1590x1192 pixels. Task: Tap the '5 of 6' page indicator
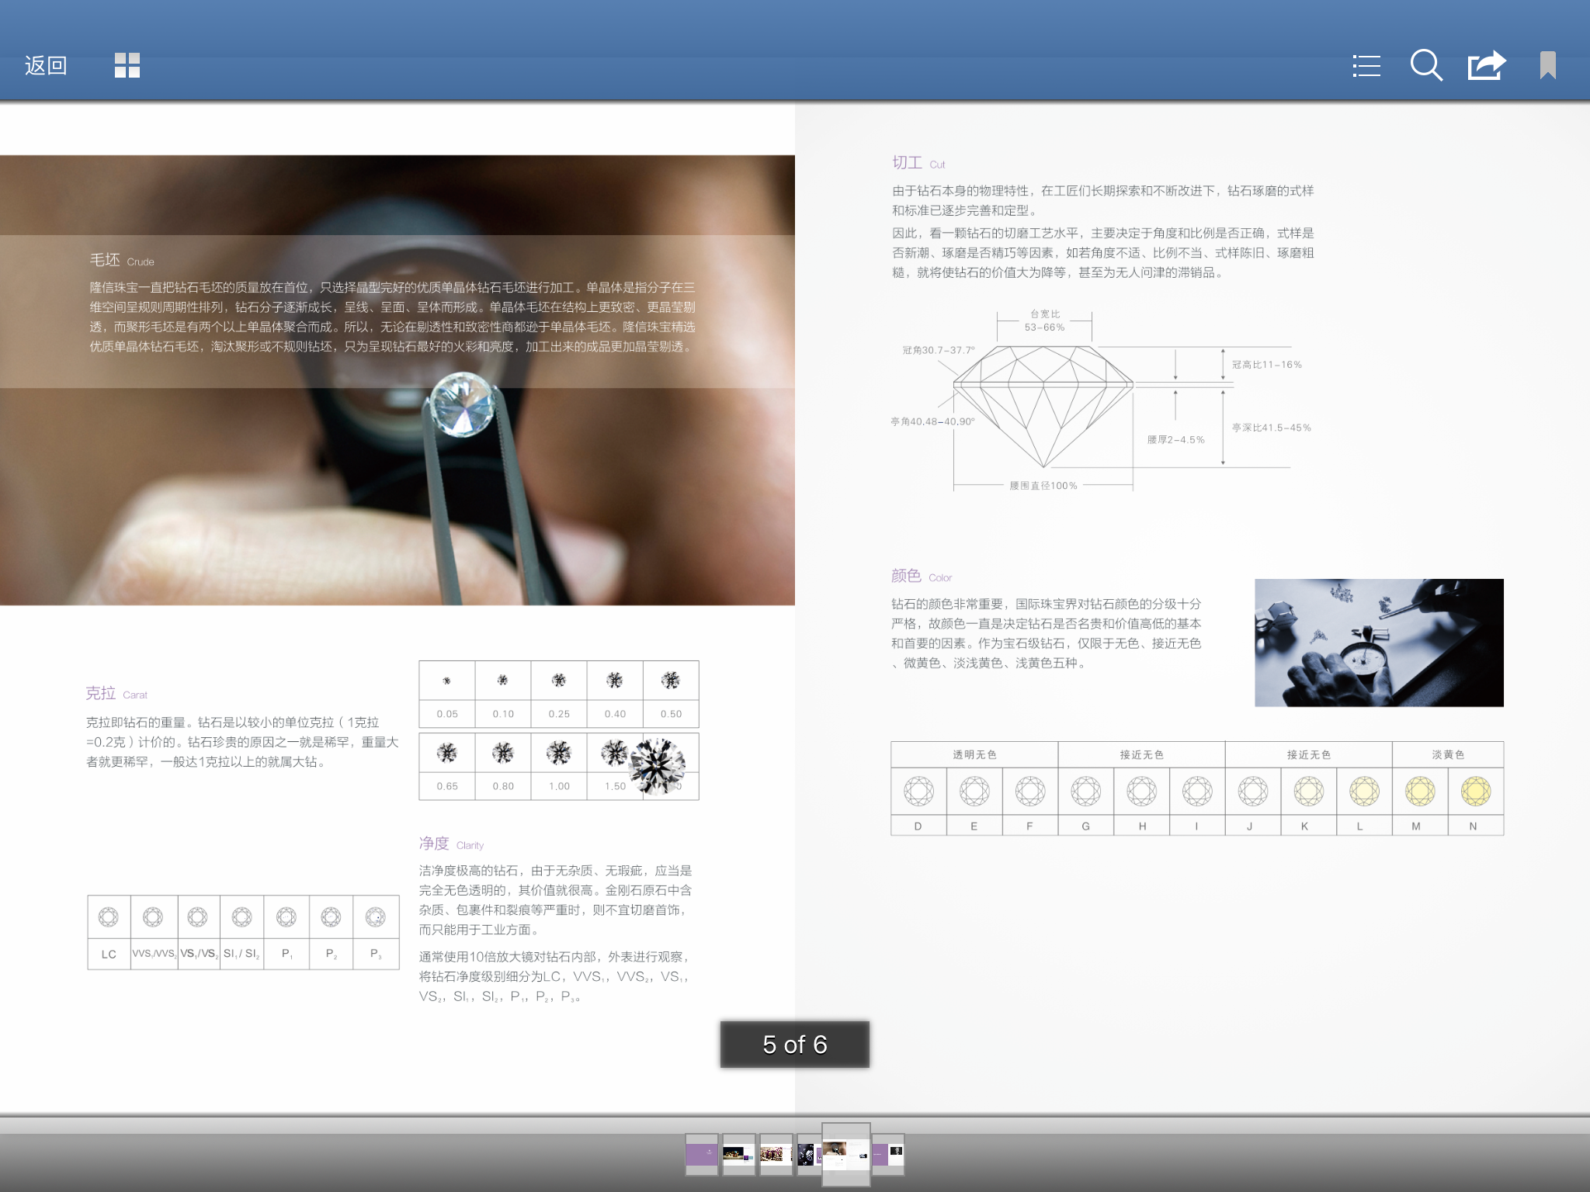(x=795, y=1045)
